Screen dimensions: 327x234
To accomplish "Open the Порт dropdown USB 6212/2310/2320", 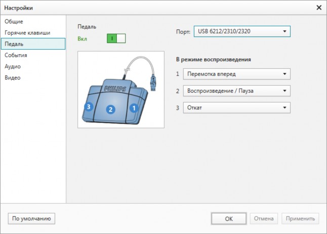I will [242, 31].
